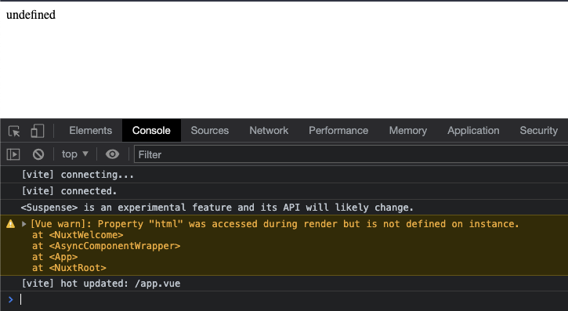Switch to the Elements tab
Image resolution: width=568 pixels, height=311 pixels.
click(x=91, y=130)
